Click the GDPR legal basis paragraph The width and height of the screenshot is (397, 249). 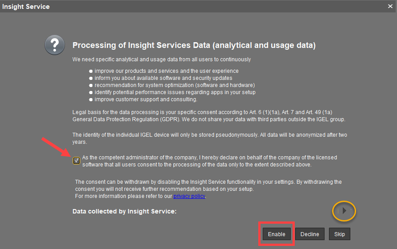pyautogui.click(x=209, y=116)
